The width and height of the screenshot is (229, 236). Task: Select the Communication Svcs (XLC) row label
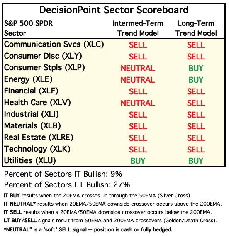54,44
